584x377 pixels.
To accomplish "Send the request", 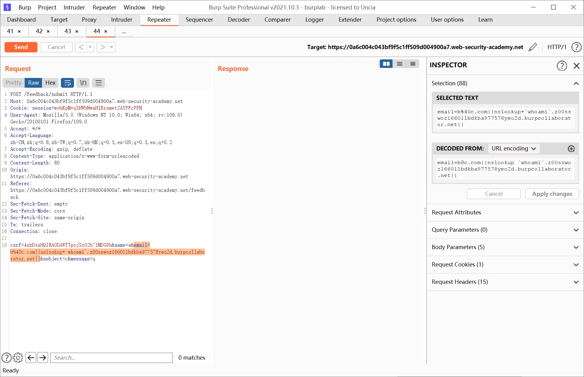I will click(21, 47).
